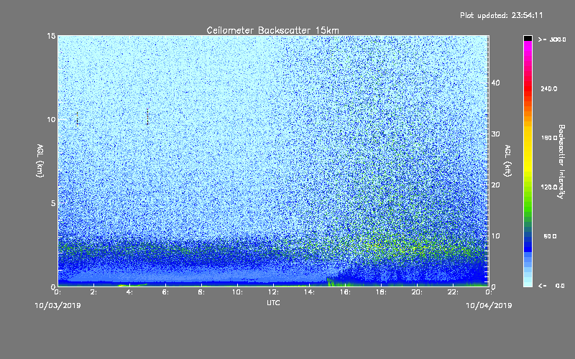Click the "<= 0.0" colorbar value
This screenshot has width=575, height=359.
pyautogui.click(x=551, y=285)
